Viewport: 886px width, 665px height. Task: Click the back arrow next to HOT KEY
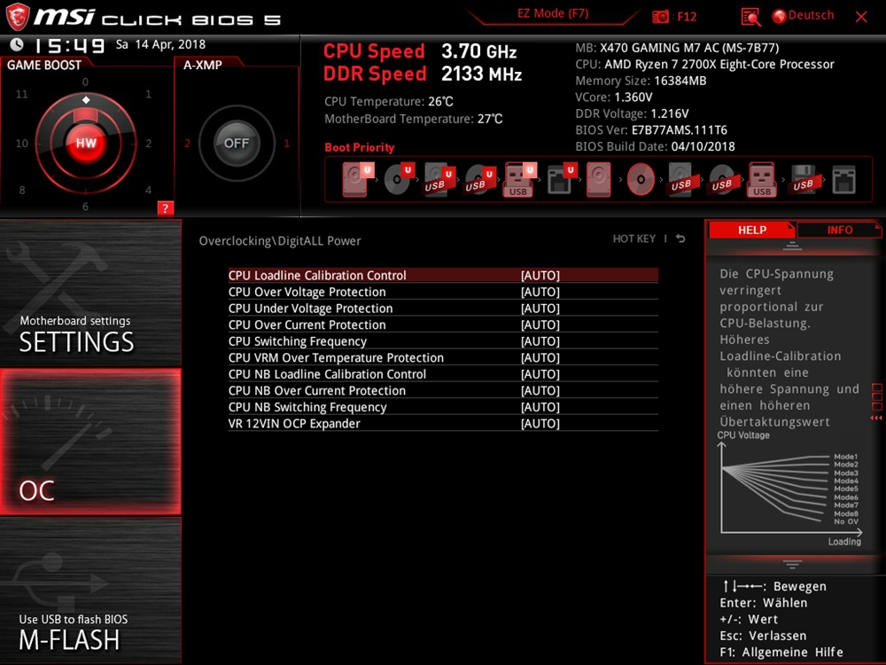[680, 239]
